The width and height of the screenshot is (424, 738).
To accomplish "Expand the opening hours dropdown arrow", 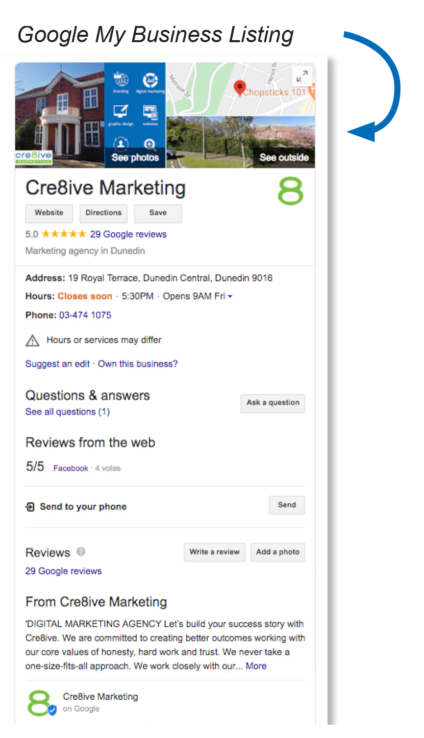I will pyautogui.click(x=230, y=296).
